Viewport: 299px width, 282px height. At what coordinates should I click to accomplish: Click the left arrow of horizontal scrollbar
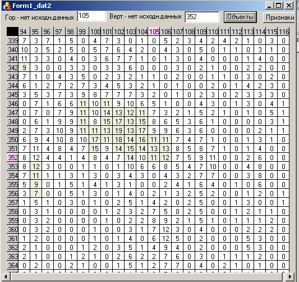(x=6, y=276)
